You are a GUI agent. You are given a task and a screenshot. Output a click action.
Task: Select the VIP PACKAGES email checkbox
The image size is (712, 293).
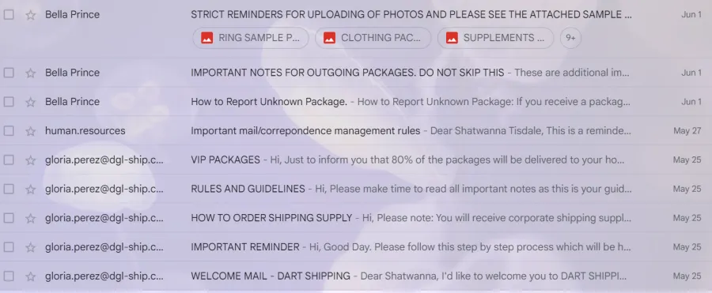9,160
